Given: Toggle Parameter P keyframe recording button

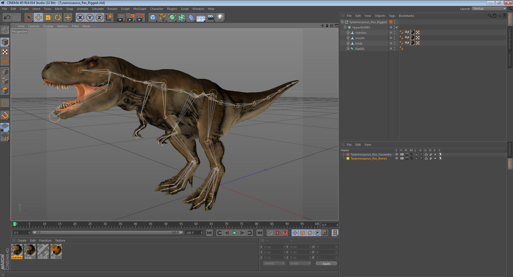Looking at the screenshot, I should (x=317, y=233).
